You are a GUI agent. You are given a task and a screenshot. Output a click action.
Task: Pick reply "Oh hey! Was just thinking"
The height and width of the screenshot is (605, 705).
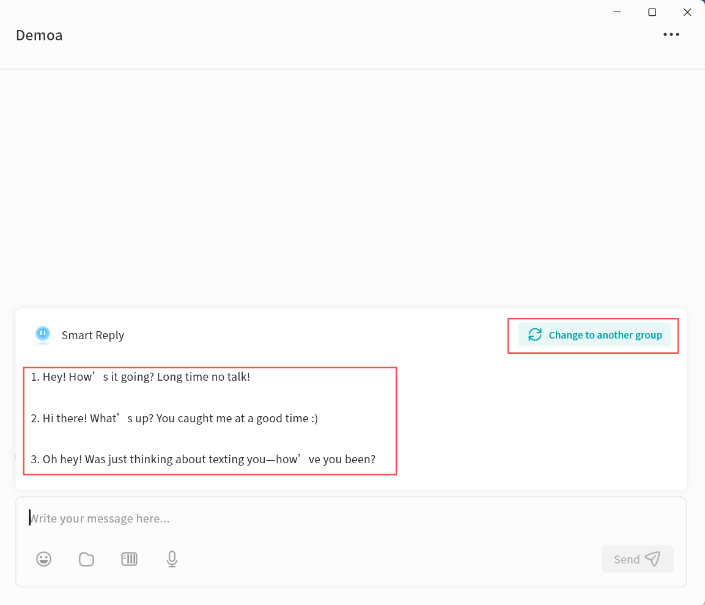click(203, 459)
